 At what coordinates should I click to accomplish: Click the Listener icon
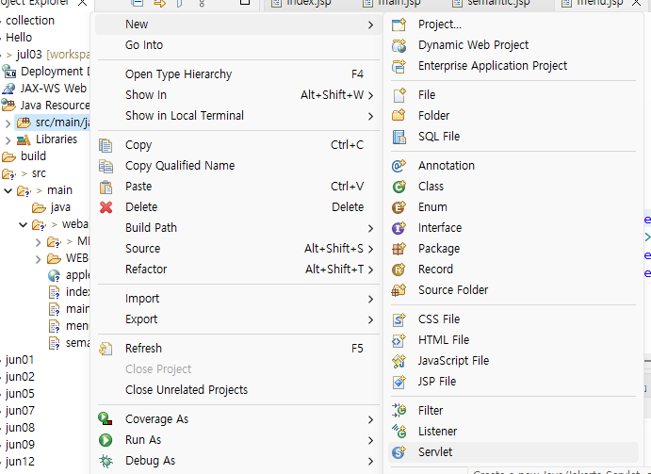click(399, 432)
